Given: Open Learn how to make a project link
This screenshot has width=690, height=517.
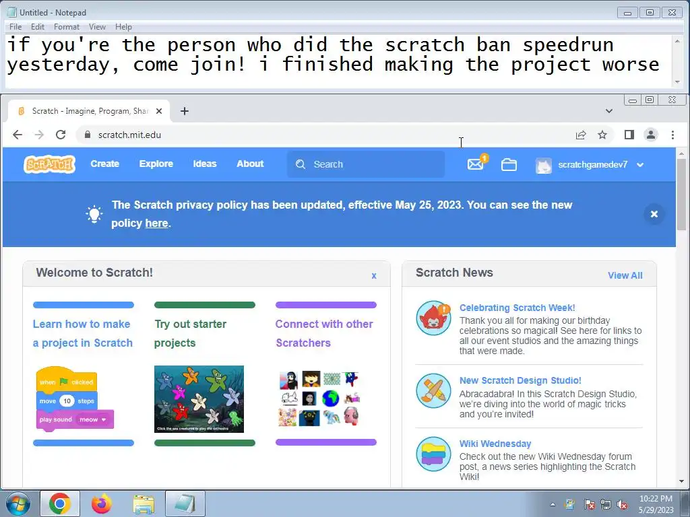Looking at the screenshot, I should [x=83, y=333].
